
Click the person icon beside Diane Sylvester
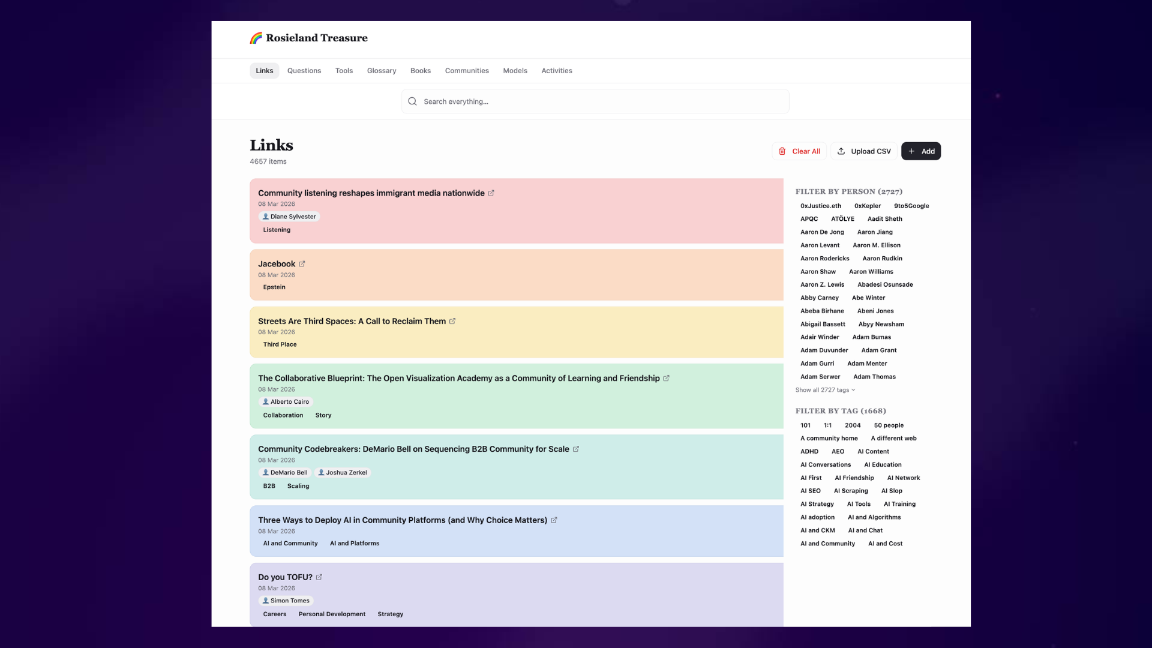tap(266, 217)
